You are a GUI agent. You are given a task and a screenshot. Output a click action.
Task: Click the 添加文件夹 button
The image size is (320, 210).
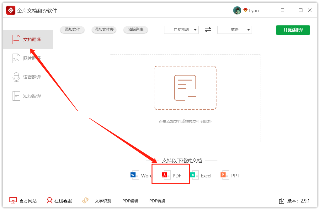pyautogui.click(x=104, y=29)
